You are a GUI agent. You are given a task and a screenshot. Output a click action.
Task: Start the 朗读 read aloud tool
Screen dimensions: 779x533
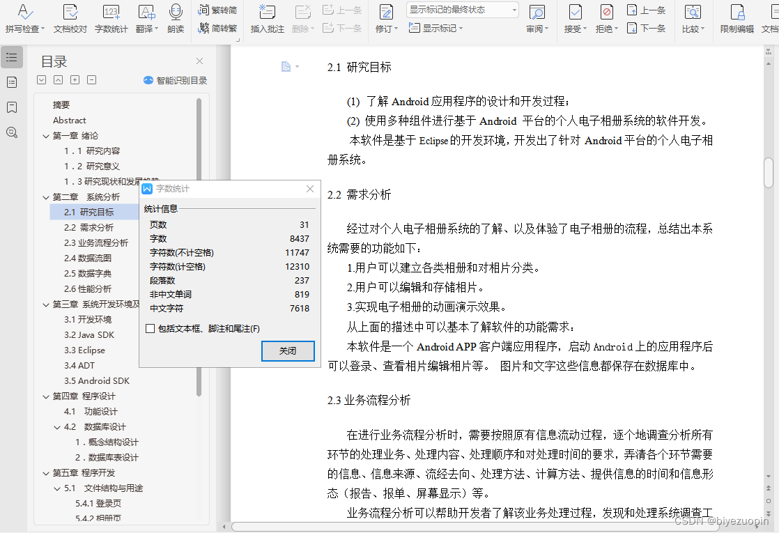click(176, 18)
